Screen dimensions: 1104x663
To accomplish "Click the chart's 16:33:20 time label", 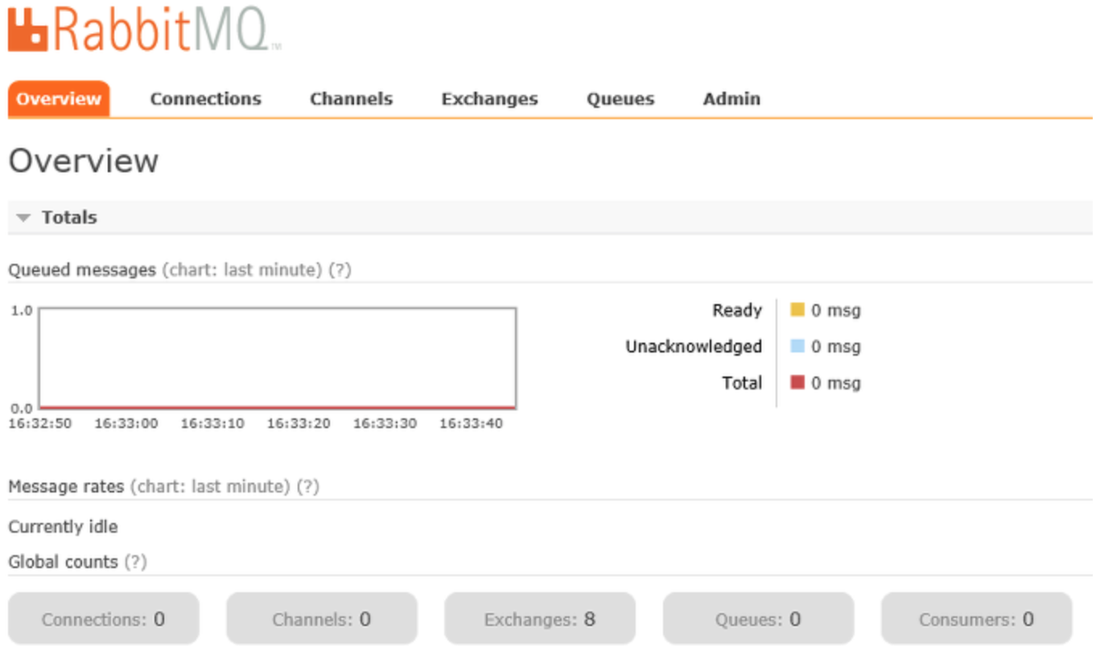I will [x=299, y=423].
